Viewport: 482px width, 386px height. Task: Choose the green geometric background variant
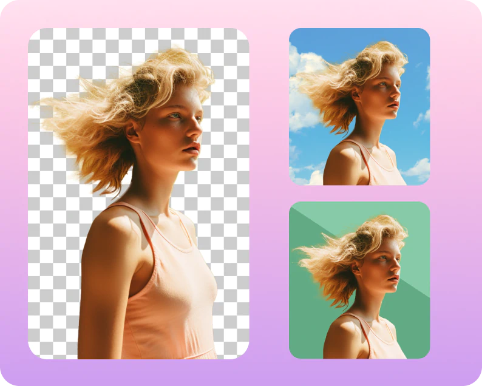tap(359, 280)
